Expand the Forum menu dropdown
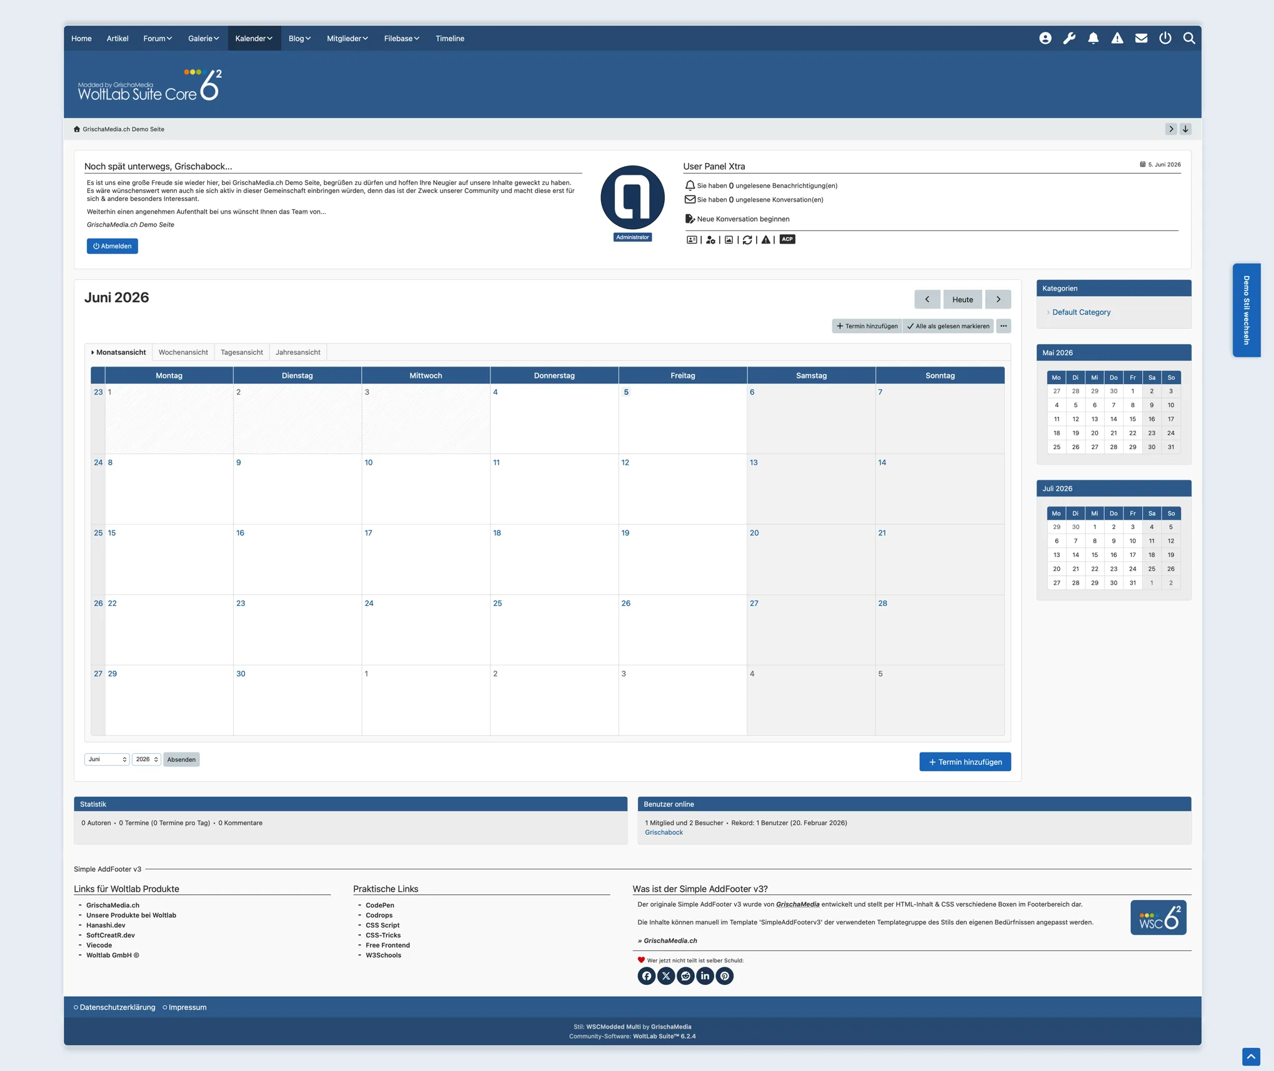The height and width of the screenshot is (1071, 1274). click(157, 38)
